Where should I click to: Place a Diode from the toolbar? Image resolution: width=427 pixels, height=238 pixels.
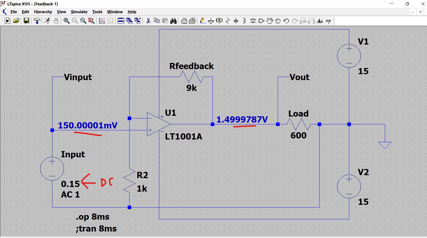(x=253, y=21)
